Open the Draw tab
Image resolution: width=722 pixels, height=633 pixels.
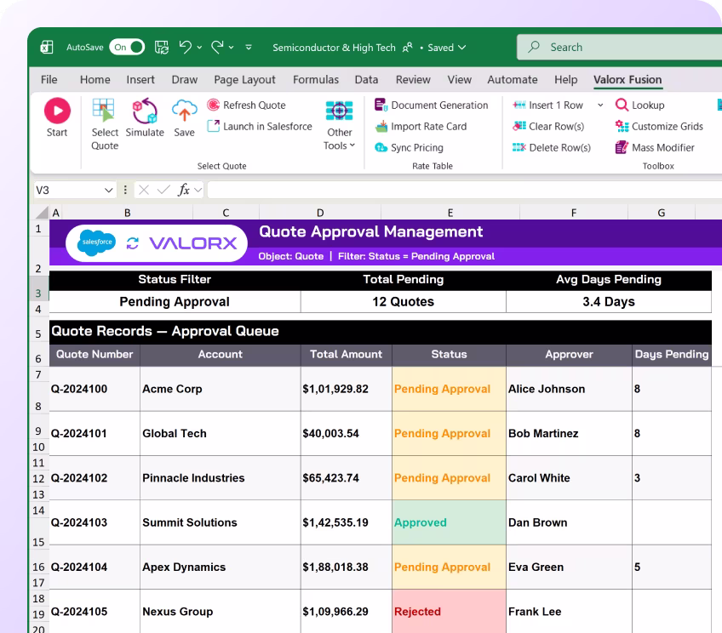[185, 80]
